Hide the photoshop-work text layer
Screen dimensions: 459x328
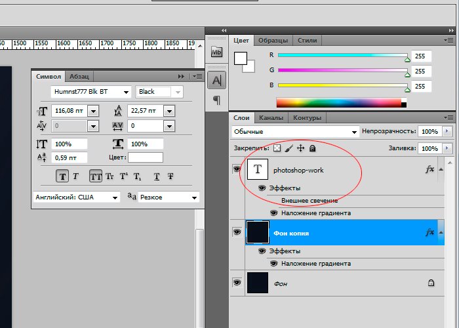[x=237, y=169]
